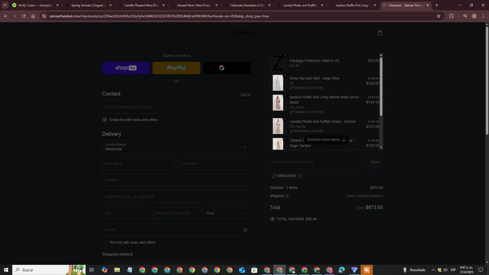Focus the Postal code field
Image resolution: width=489 pixels, height=275 pixels.
[176, 213]
